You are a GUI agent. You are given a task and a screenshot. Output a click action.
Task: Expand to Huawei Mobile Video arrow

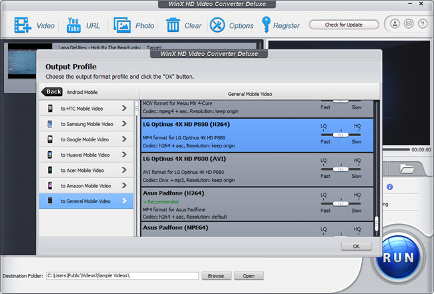pyautogui.click(x=124, y=155)
